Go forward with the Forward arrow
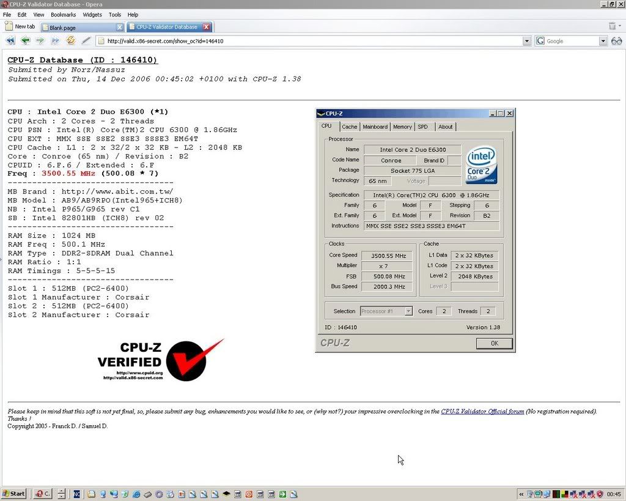626x501 pixels. [40, 40]
